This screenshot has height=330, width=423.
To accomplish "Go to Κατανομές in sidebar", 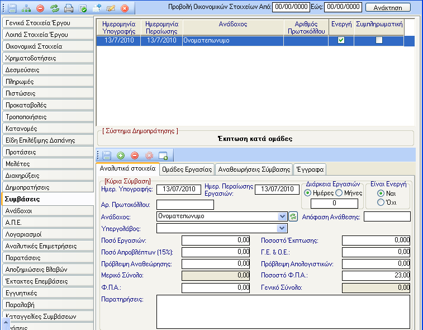I will 48,129.
